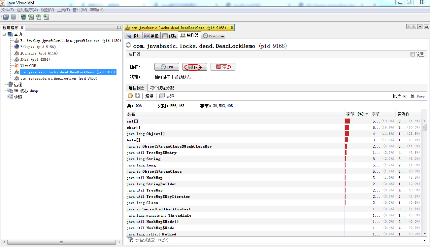430x247 pixels.
Task: Click the VisualVM application icon in tree
Action: pos(17,66)
